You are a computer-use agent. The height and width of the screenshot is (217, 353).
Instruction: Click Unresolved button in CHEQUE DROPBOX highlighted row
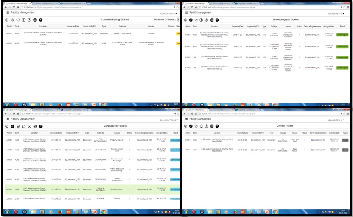(x=175, y=189)
